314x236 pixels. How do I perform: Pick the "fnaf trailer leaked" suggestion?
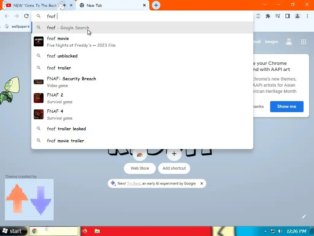point(142,129)
